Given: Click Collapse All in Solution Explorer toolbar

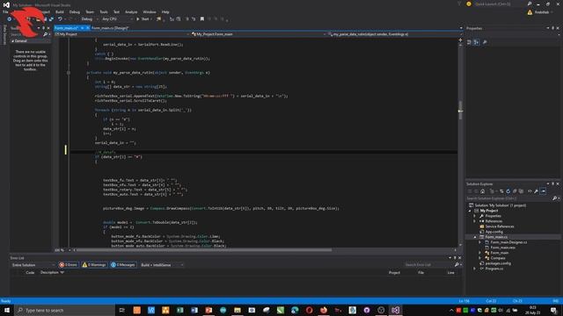Looking at the screenshot, I should pyautogui.click(x=515, y=191).
